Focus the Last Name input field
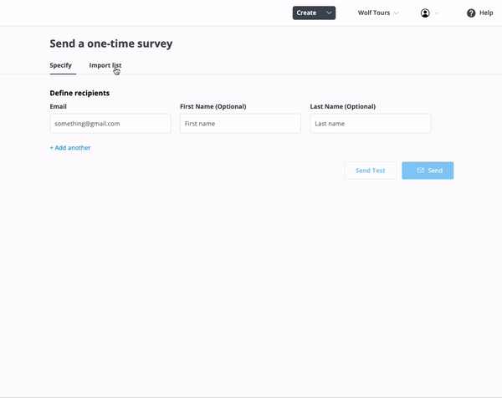The image size is (502, 398). 371,124
